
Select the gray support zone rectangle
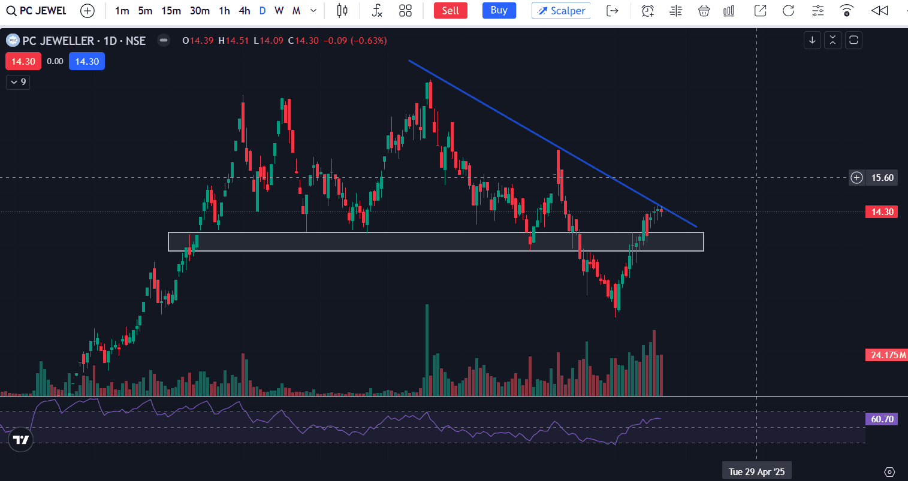[436, 241]
